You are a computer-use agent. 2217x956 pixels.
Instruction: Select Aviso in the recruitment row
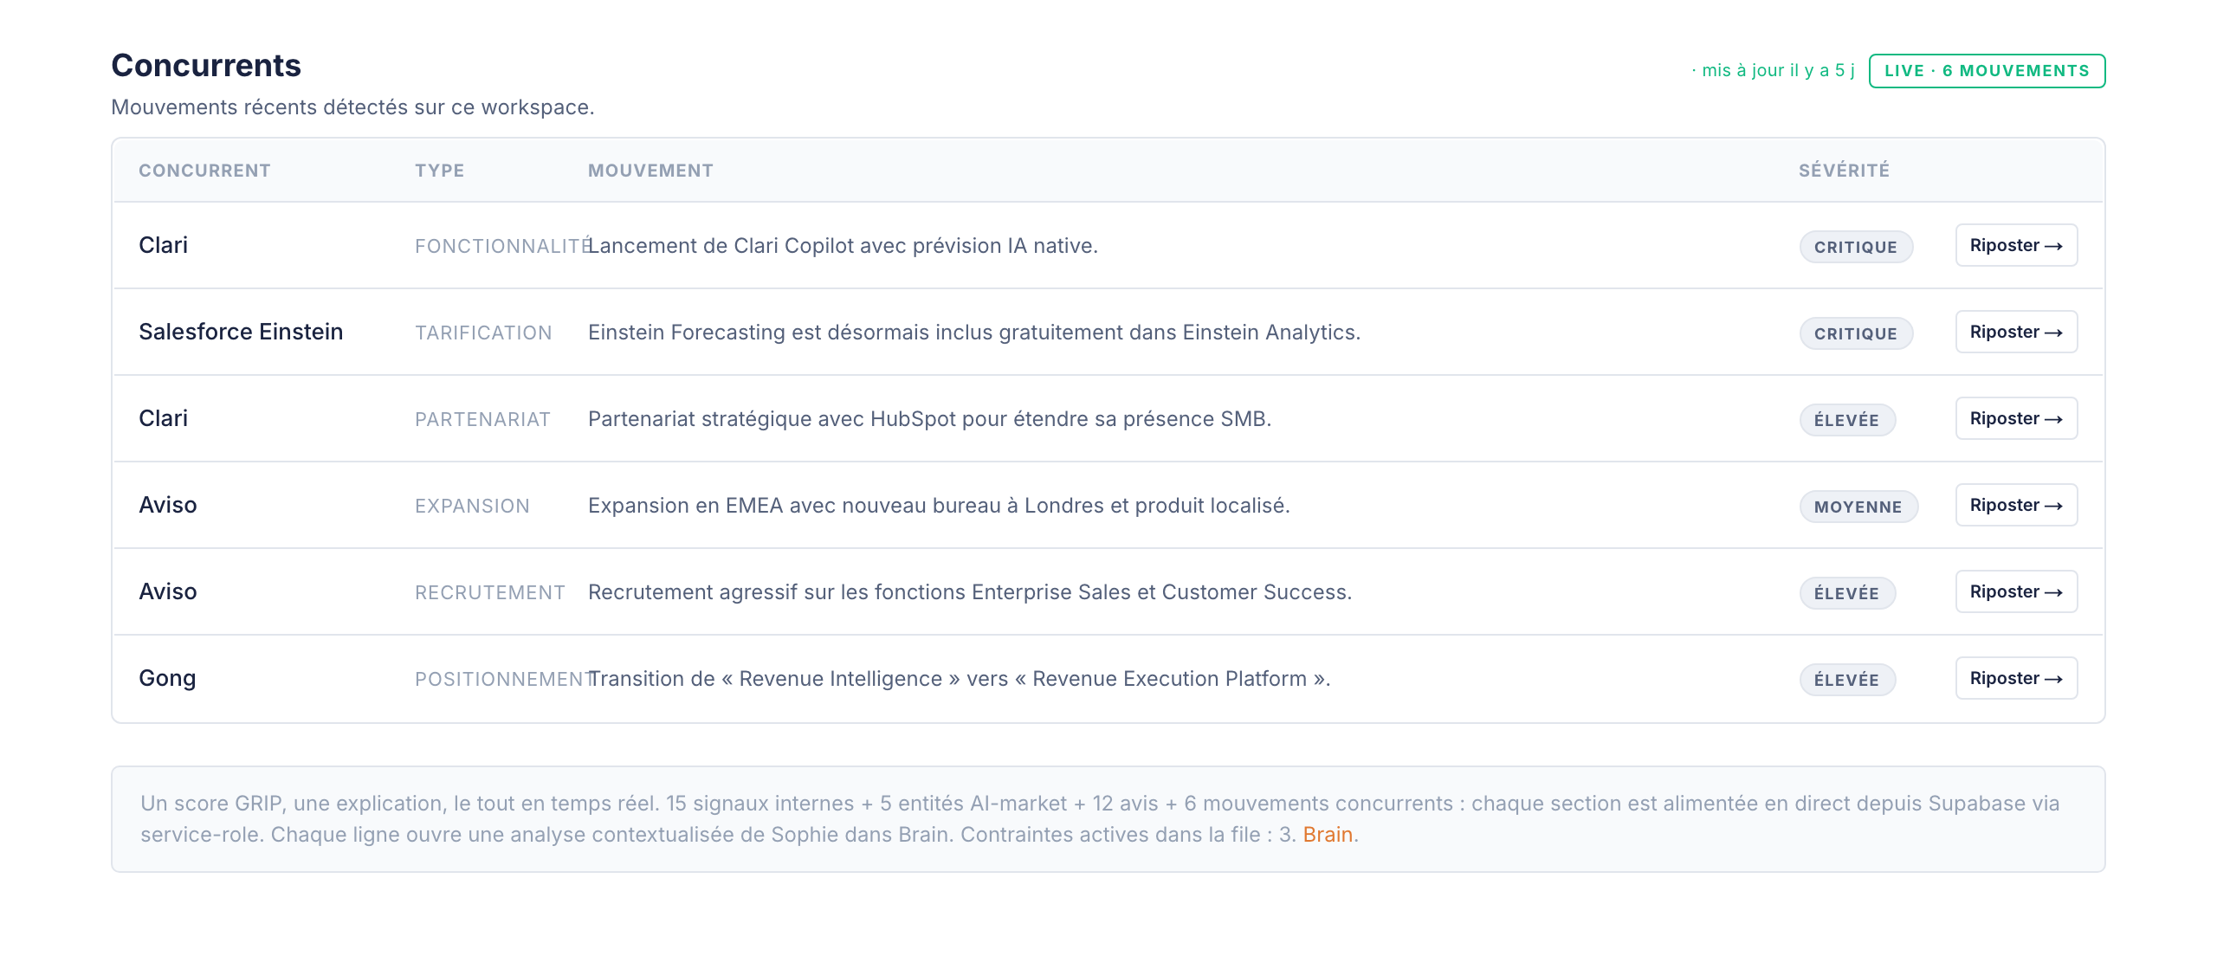168,591
